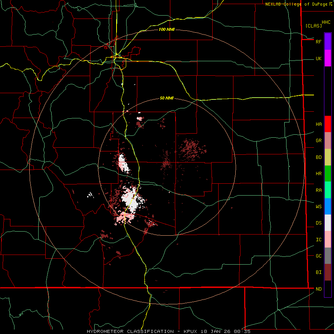The image size is (334, 334).
Task: Click the UK legend label
Action: click(x=318, y=58)
